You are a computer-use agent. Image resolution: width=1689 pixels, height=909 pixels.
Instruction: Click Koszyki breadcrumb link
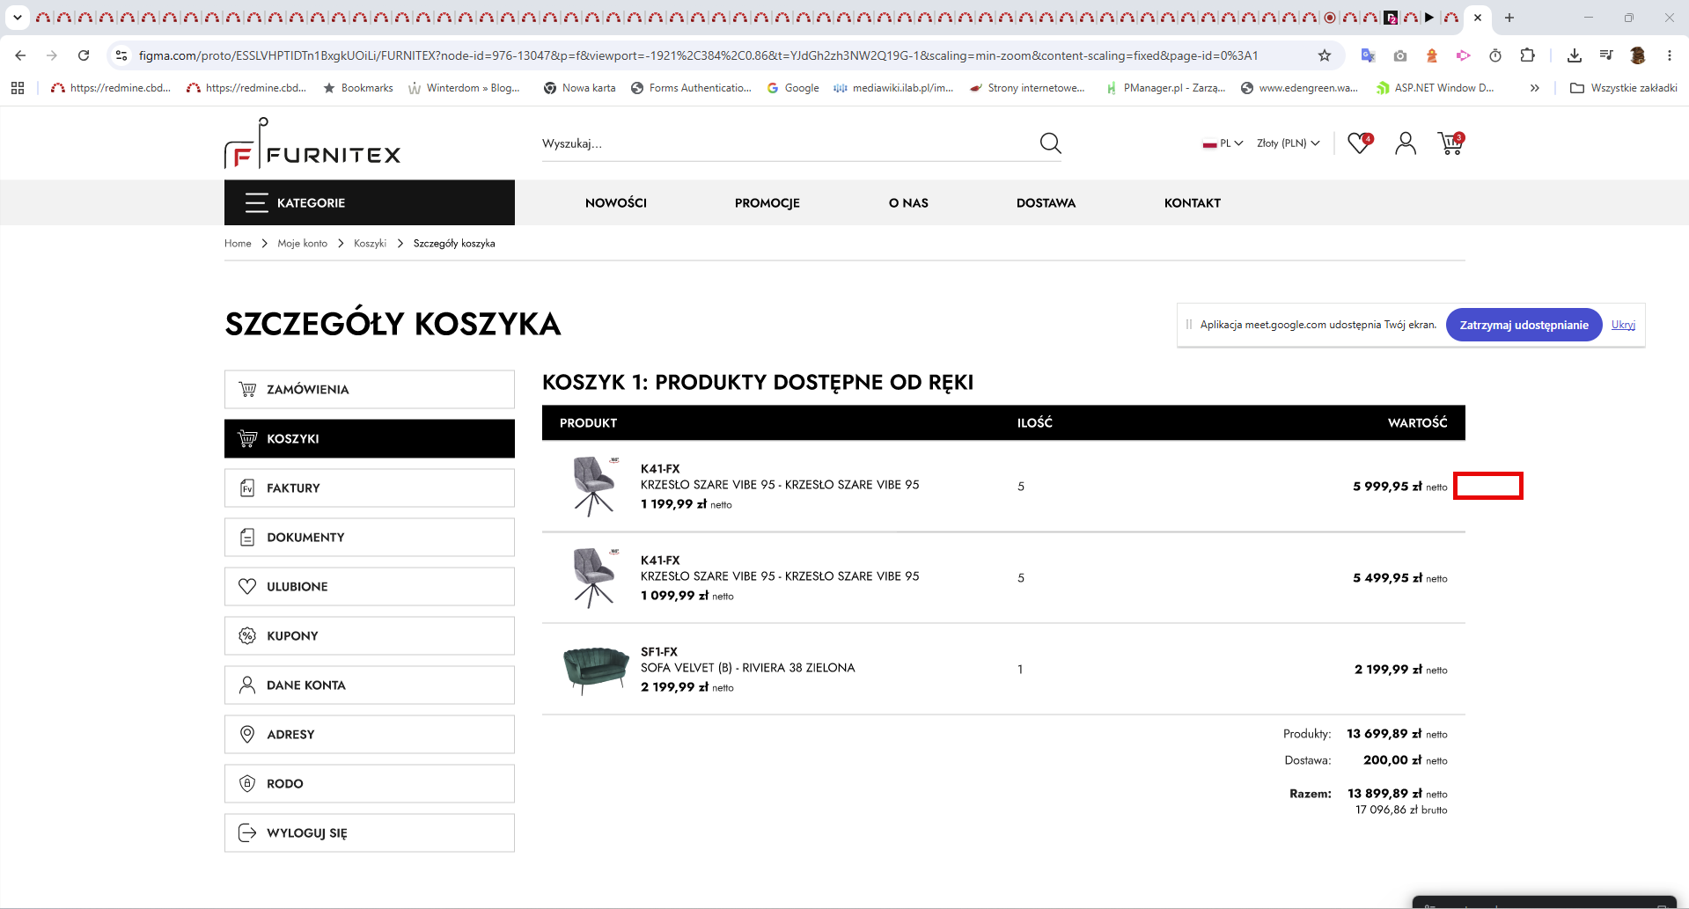coord(370,244)
